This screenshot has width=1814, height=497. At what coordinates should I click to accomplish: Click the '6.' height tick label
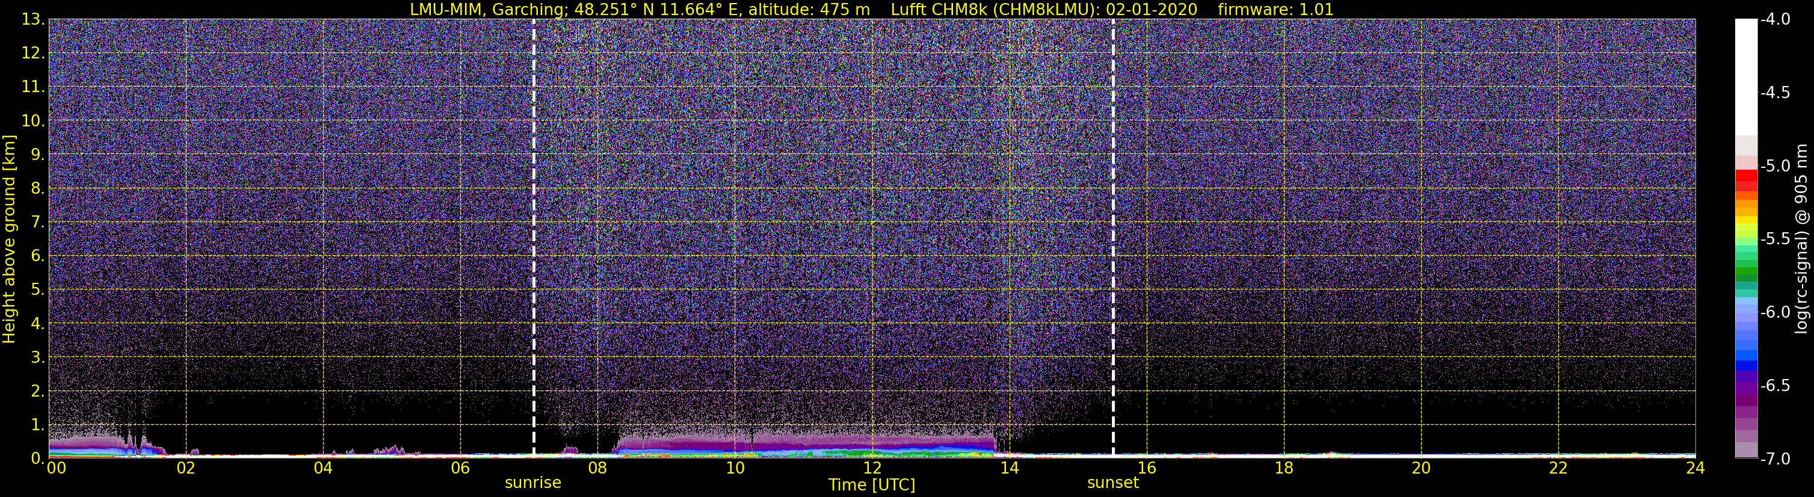(37, 256)
